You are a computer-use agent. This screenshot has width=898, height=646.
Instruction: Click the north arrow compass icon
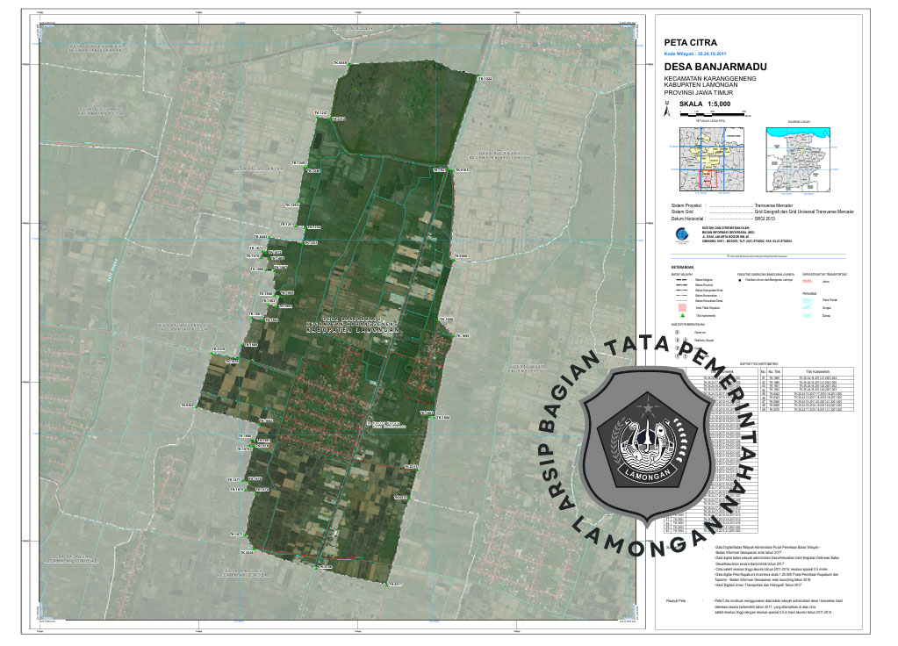(x=667, y=111)
